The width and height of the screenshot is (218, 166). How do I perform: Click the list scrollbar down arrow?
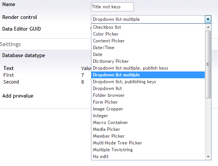click(208, 157)
